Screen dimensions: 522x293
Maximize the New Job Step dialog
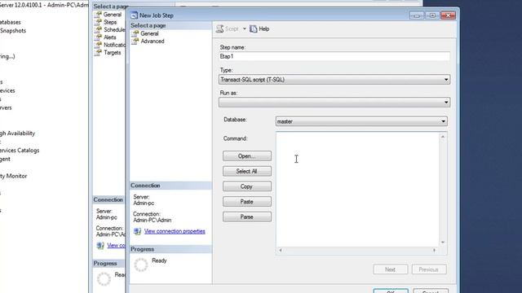point(432,15)
